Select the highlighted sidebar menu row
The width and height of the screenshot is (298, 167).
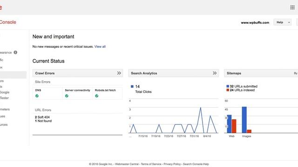coord(13,75)
